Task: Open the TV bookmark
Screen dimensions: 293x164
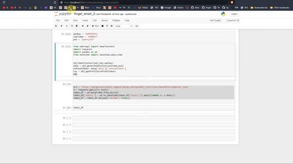Action: 122,8
